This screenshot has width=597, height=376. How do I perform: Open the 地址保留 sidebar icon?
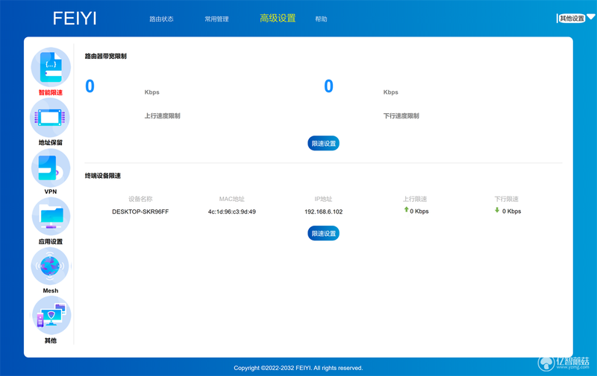pyautogui.click(x=50, y=118)
